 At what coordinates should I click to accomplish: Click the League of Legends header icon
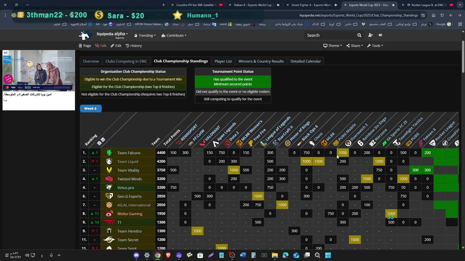pyautogui.click(x=263, y=144)
